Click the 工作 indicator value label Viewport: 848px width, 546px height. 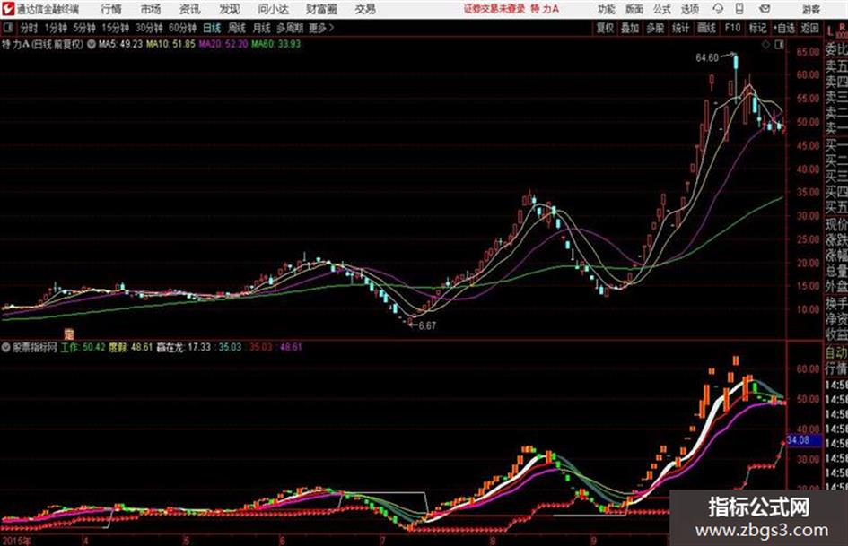[83, 347]
